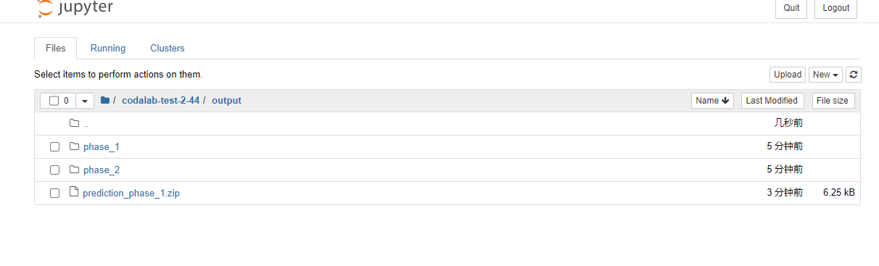The height and width of the screenshot is (266, 879).
Task: Click the parent directory folder icon
Action: tap(74, 123)
